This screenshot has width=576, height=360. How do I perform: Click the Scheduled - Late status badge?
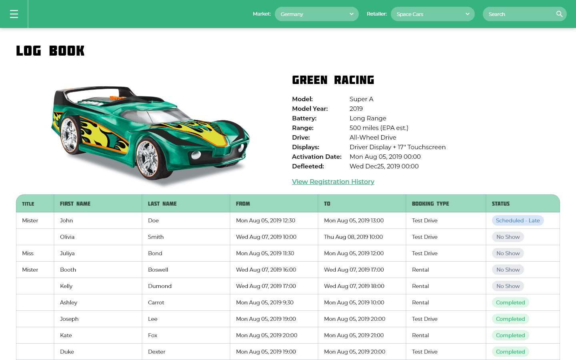[518, 220]
